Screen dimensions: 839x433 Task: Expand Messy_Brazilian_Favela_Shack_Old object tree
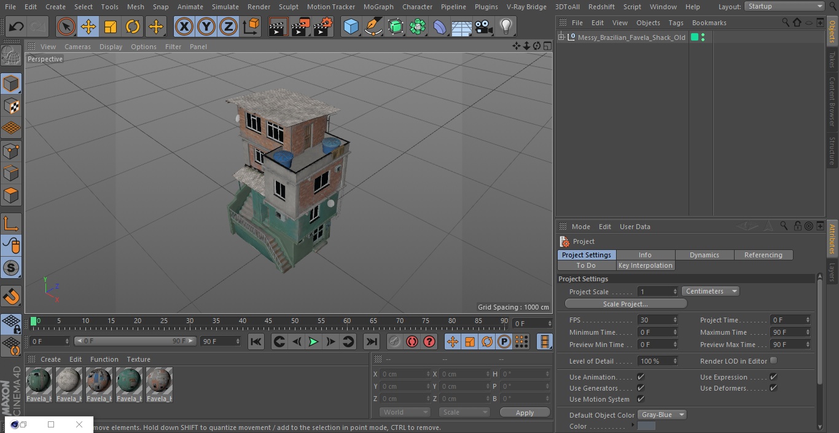pos(561,37)
